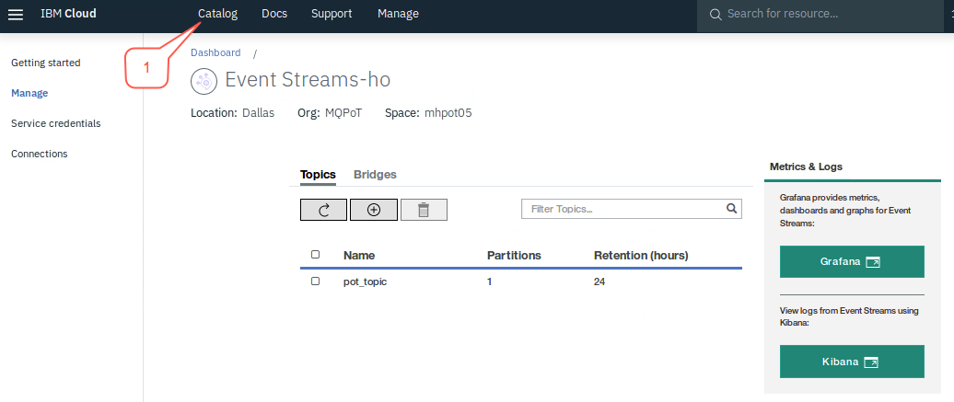Image resolution: width=954 pixels, height=402 pixels.
Task: Check the pot_topic row checkbox
Action: point(315,281)
